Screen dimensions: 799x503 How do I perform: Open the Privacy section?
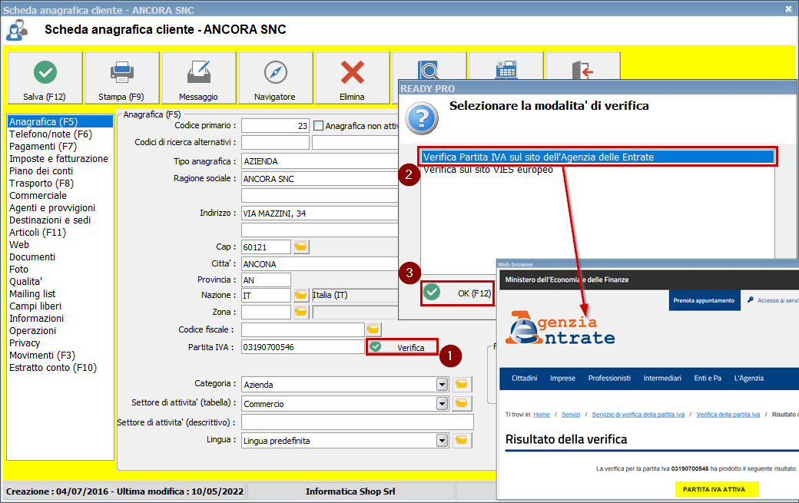point(25,343)
